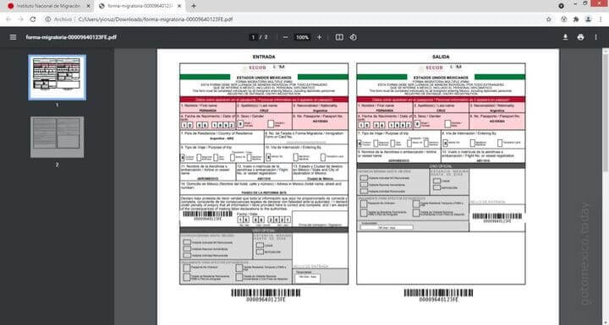
Task: Switch to Instituto Nacional de Migración tab
Action: tap(49, 6)
